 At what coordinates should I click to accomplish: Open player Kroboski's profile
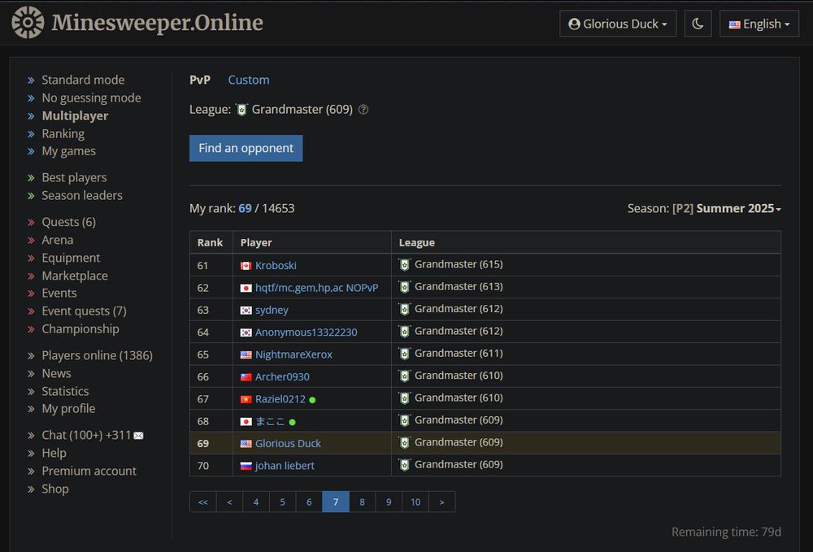276,265
